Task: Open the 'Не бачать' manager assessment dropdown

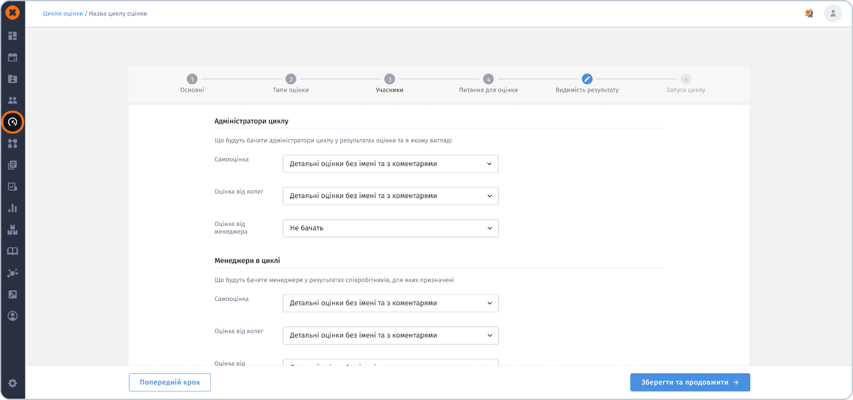Action: point(390,228)
